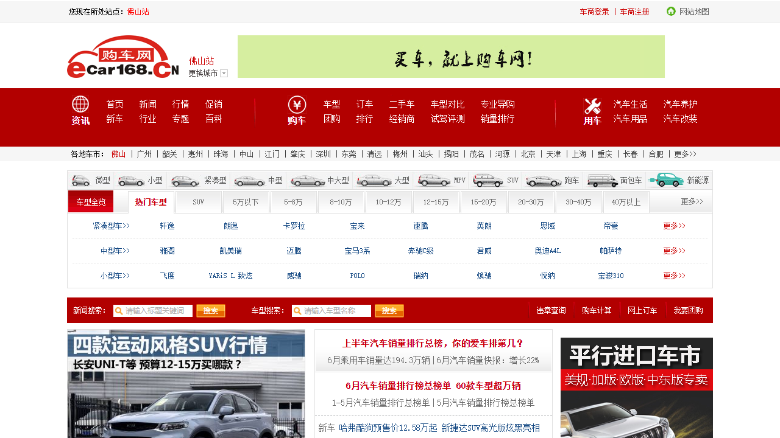Open the 轩逸 model link

(168, 226)
